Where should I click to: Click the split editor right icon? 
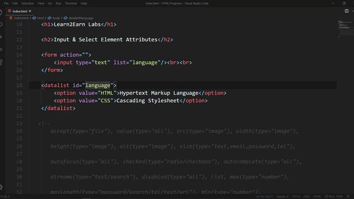pos(347,11)
